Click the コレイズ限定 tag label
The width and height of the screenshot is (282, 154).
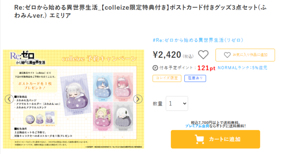click(167, 78)
